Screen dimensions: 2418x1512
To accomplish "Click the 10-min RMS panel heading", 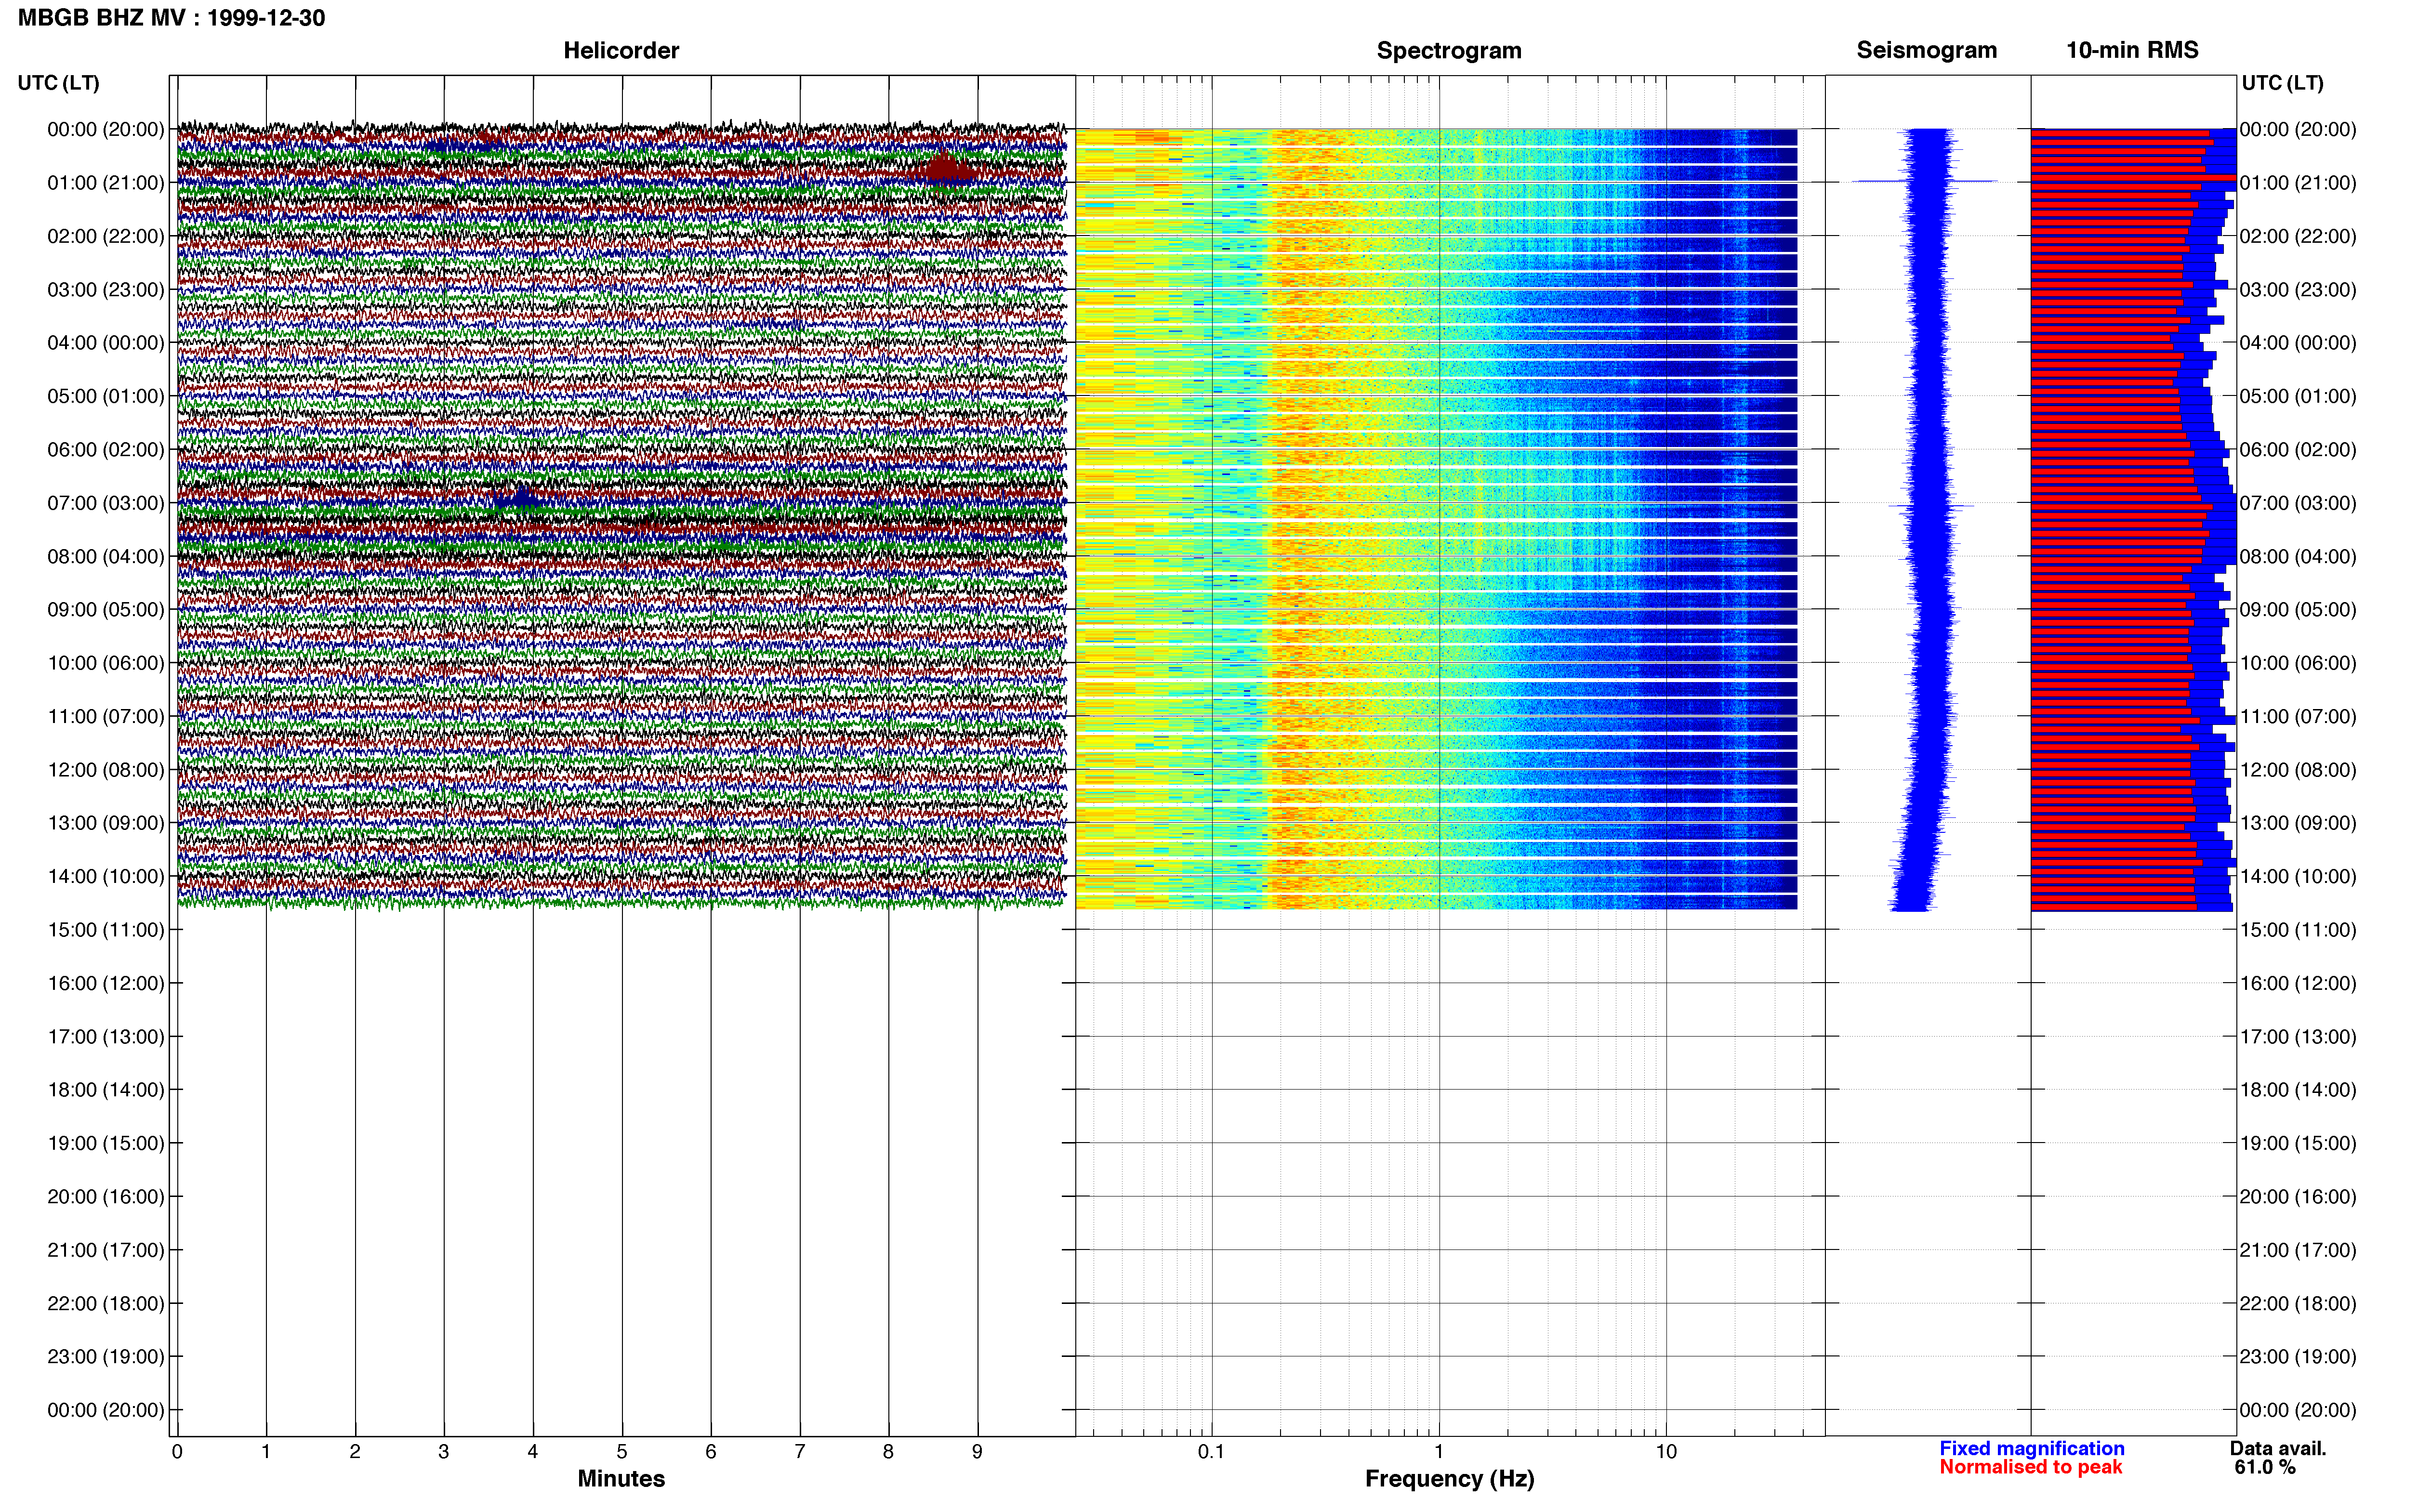I will 2132,50.
